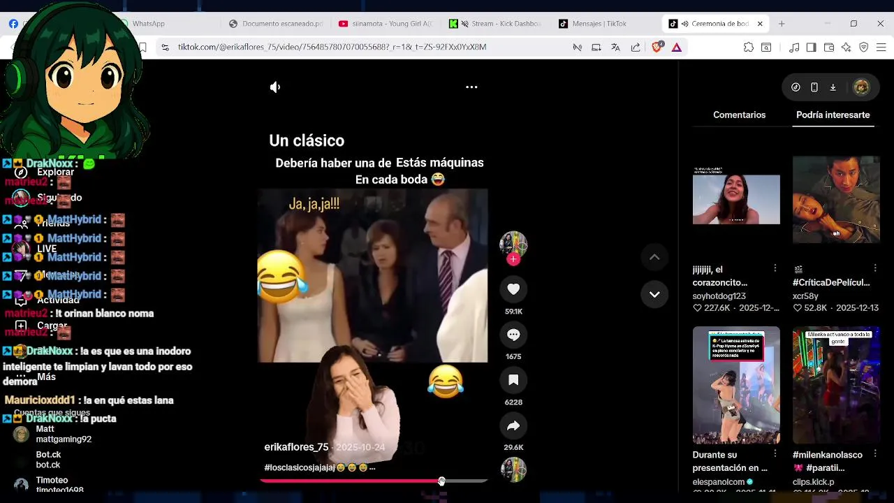
Task: Switch to the Comentarios tab
Action: coord(739,115)
